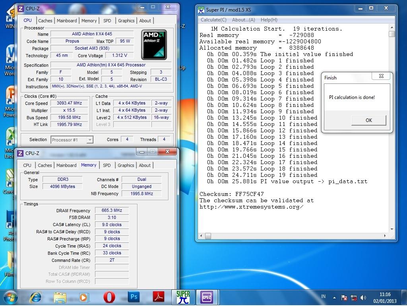The width and height of the screenshot is (407, 306).
Task: Click the NB Frequency 1995.8 MHz value
Action: [x=142, y=194]
